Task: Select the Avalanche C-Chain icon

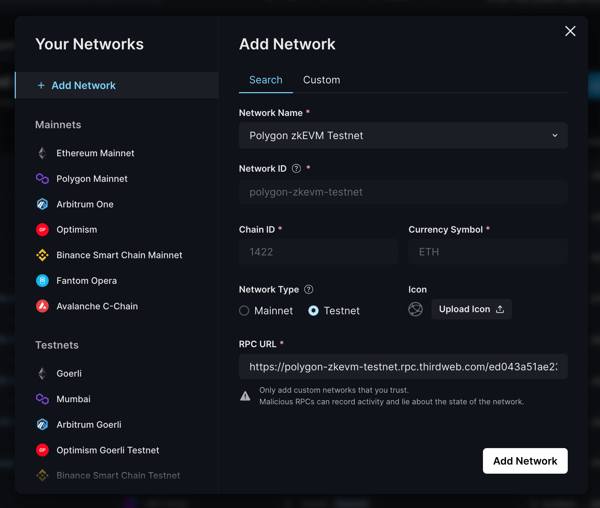Action: pyautogui.click(x=42, y=306)
